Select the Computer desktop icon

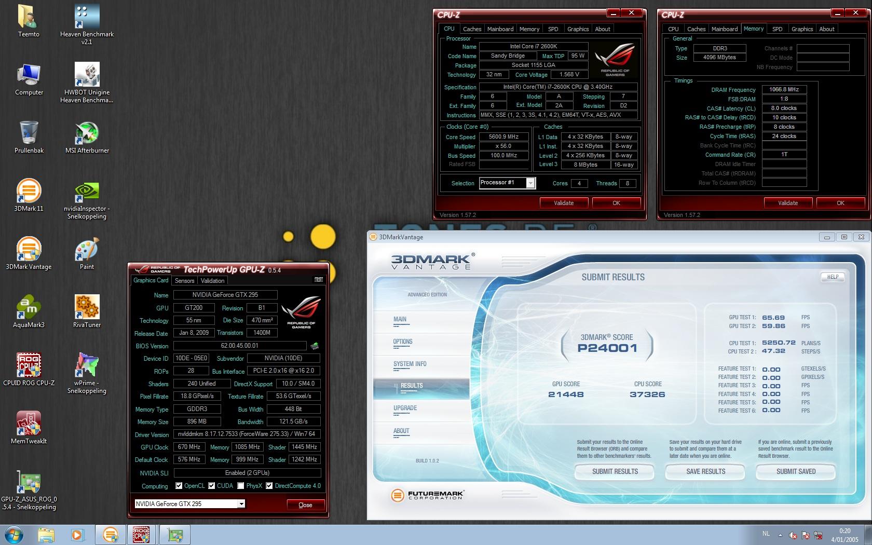29,79
